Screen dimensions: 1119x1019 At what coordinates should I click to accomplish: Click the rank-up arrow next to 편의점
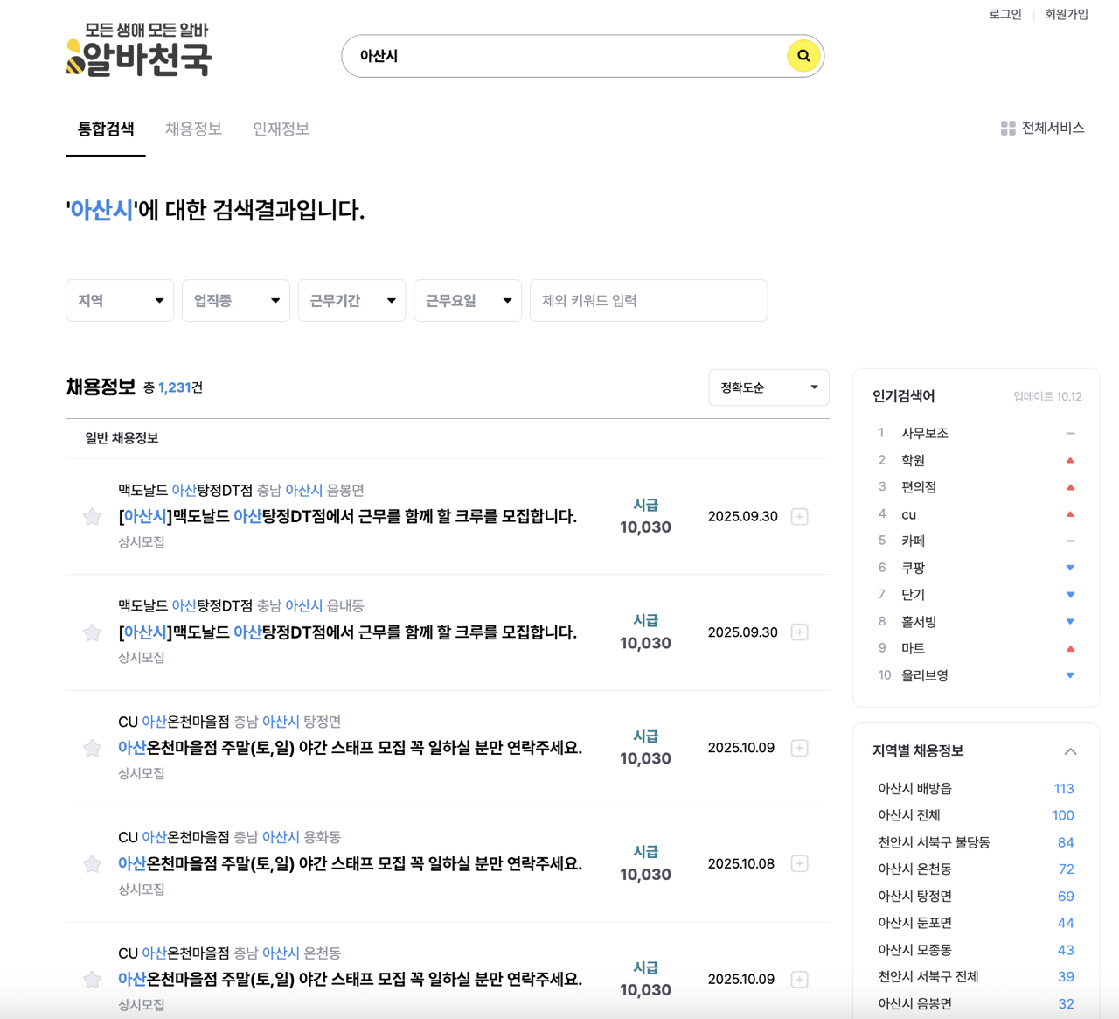tap(1070, 486)
